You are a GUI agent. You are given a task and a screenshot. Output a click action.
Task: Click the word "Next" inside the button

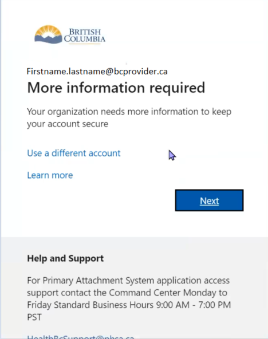pyautogui.click(x=209, y=201)
